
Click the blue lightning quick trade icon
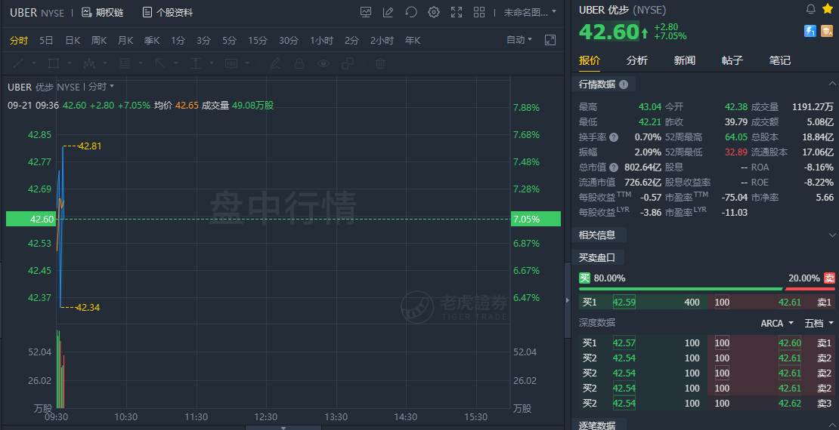[x=810, y=31]
